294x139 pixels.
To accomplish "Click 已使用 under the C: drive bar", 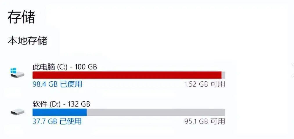I will (x=71, y=84).
